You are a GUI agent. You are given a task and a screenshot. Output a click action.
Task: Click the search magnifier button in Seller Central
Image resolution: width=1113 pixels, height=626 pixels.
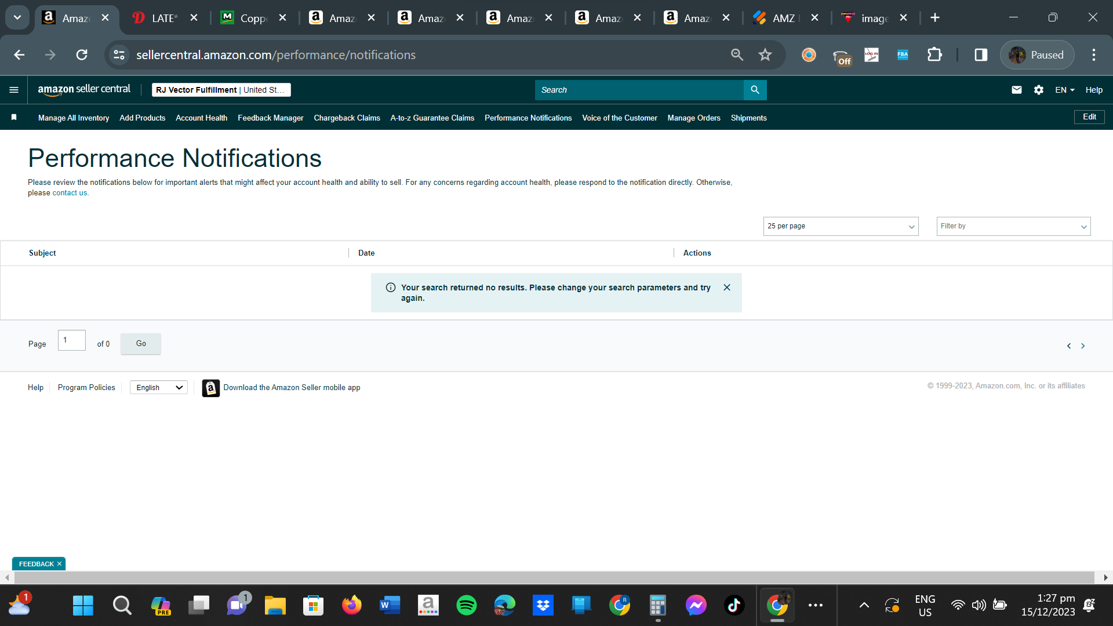tap(755, 90)
